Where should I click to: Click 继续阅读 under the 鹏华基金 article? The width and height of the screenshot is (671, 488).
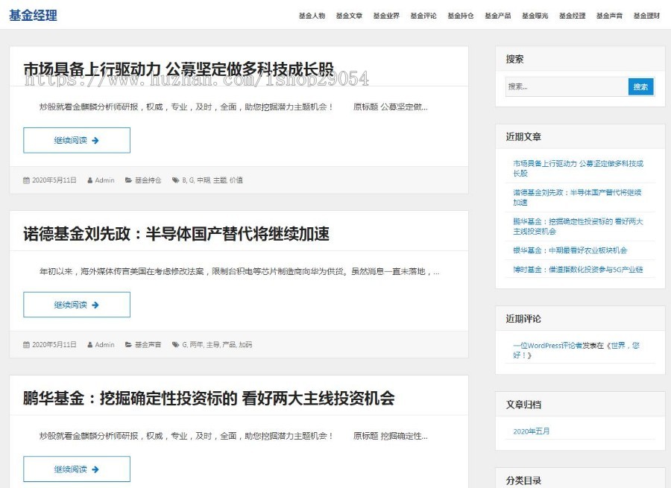coord(77,469)
